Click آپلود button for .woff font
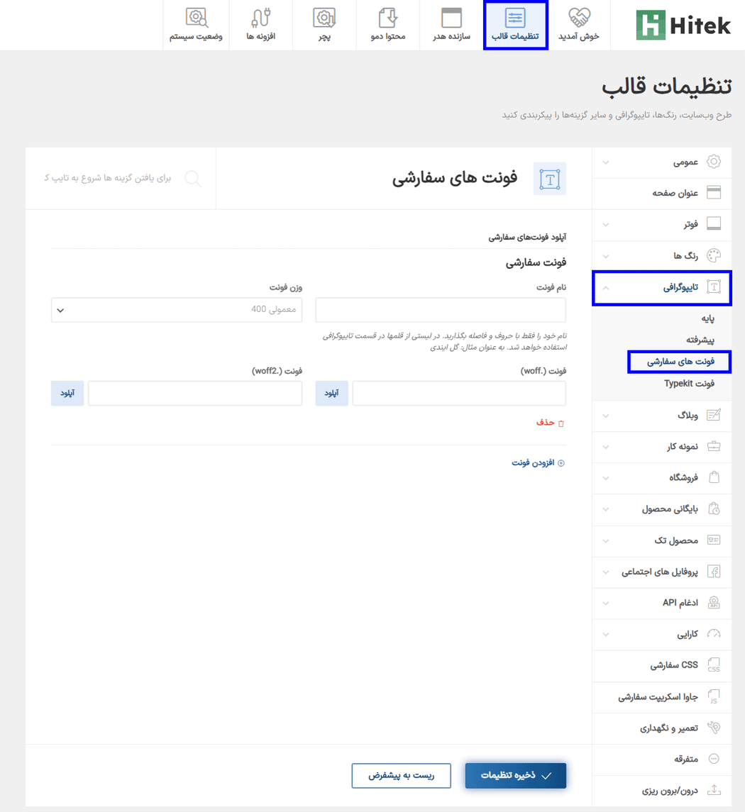The width and height of the screenshot is (745, 812). [x=331, y=394]
